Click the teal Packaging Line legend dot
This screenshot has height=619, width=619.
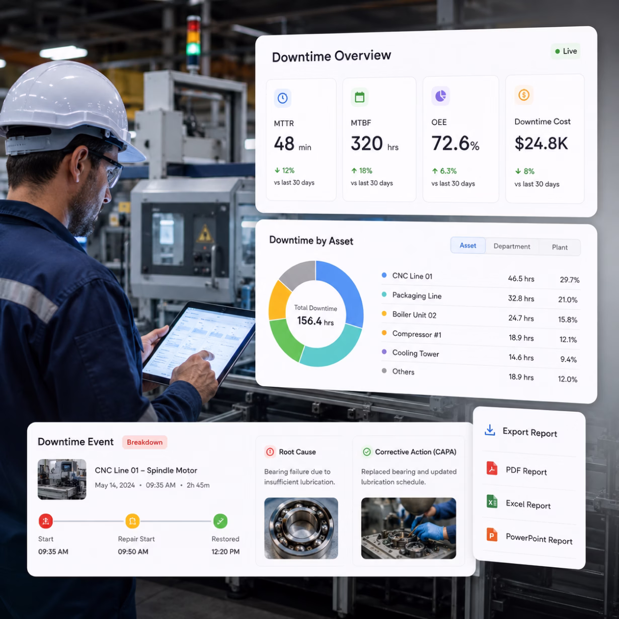(384, 294)
